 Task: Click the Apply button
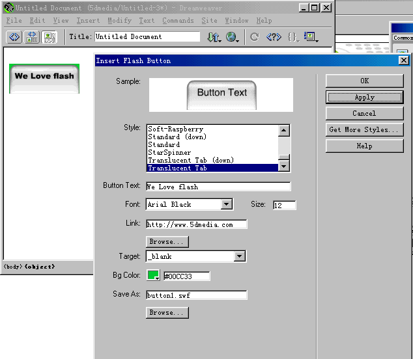[x=365, y=98]
